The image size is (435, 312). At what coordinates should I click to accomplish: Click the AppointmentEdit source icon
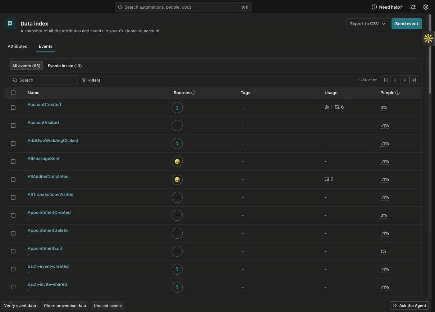coord(177,251)
